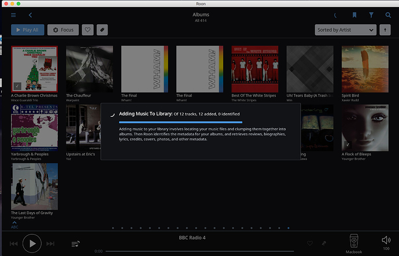
Task: Click the lyrics microphone icon
Action: pyautogui.click(x=324, y=243)
